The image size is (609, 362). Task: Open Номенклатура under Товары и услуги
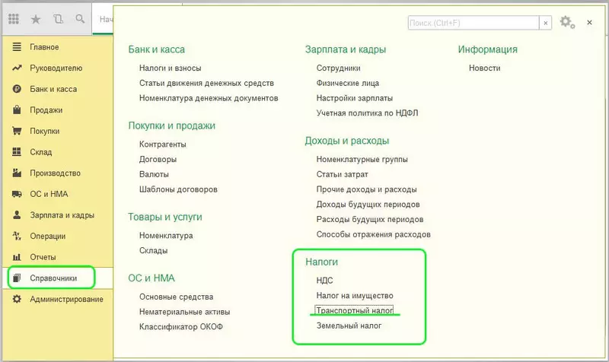[166, 236]
